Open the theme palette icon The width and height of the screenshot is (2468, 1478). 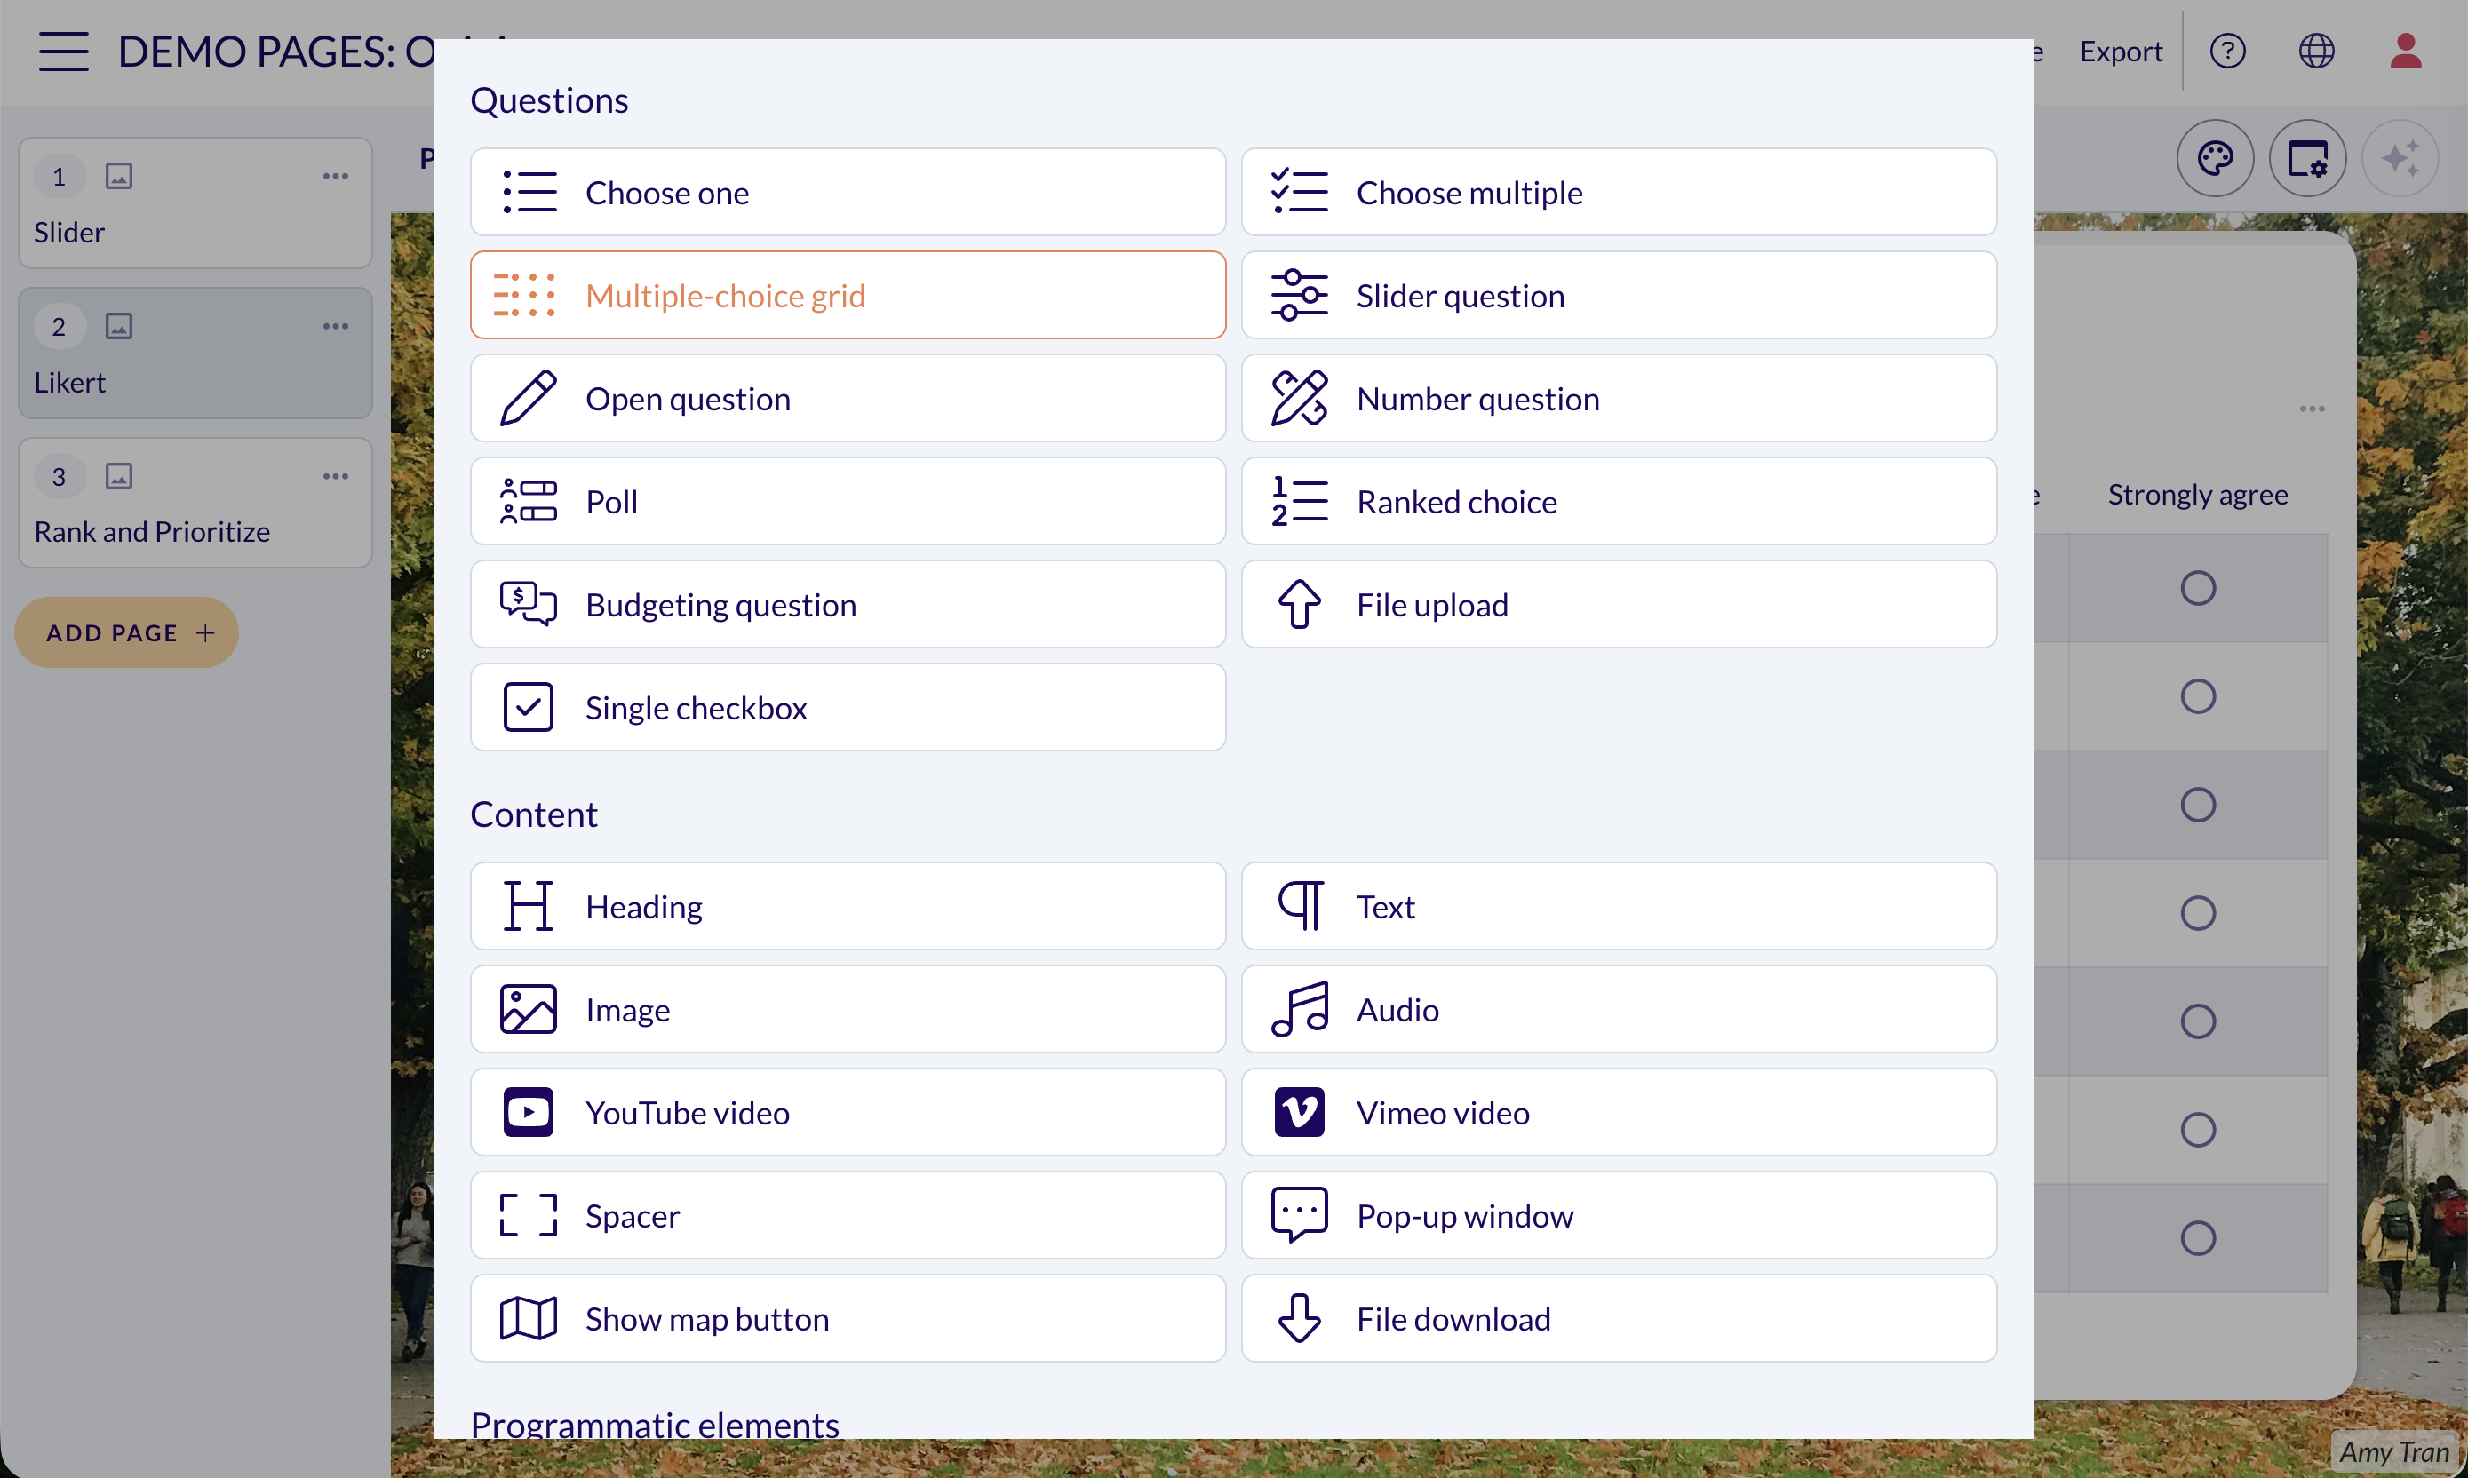tap(2215, 158)
